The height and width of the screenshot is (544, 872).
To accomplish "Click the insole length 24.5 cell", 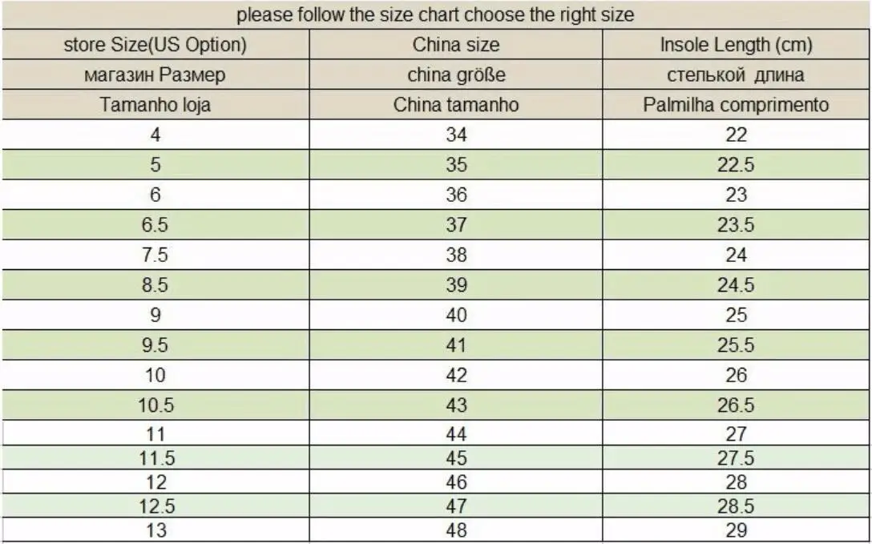I will [737, 284].
